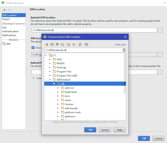Select the app module
The image size is (167, 143).
pyautogui.click(x=7, y=44)
